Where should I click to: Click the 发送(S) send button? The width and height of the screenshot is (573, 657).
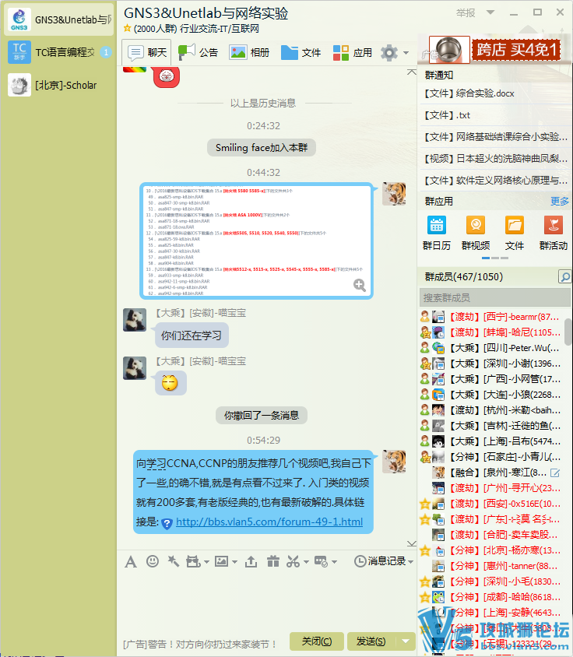(370, 641)
